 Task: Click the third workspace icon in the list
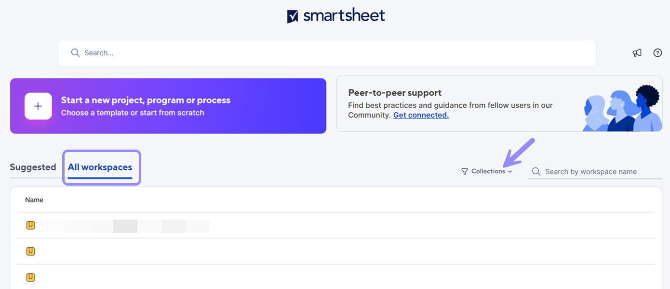pos(30,277)
